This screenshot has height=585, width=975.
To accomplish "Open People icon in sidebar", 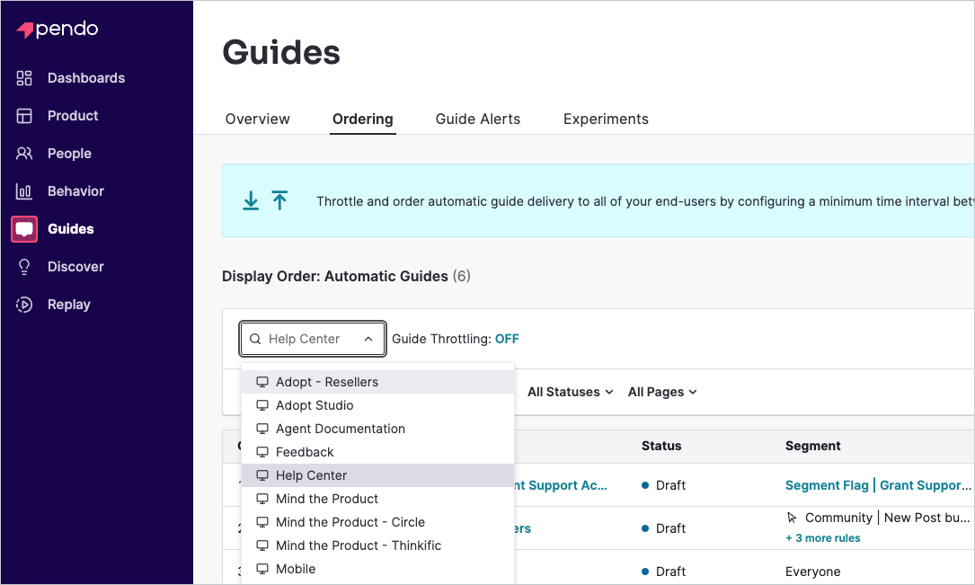I will 24,154.
